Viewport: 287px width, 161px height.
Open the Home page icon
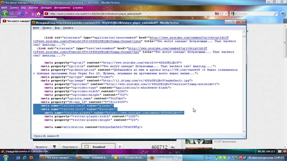click(x=38, y=14)
